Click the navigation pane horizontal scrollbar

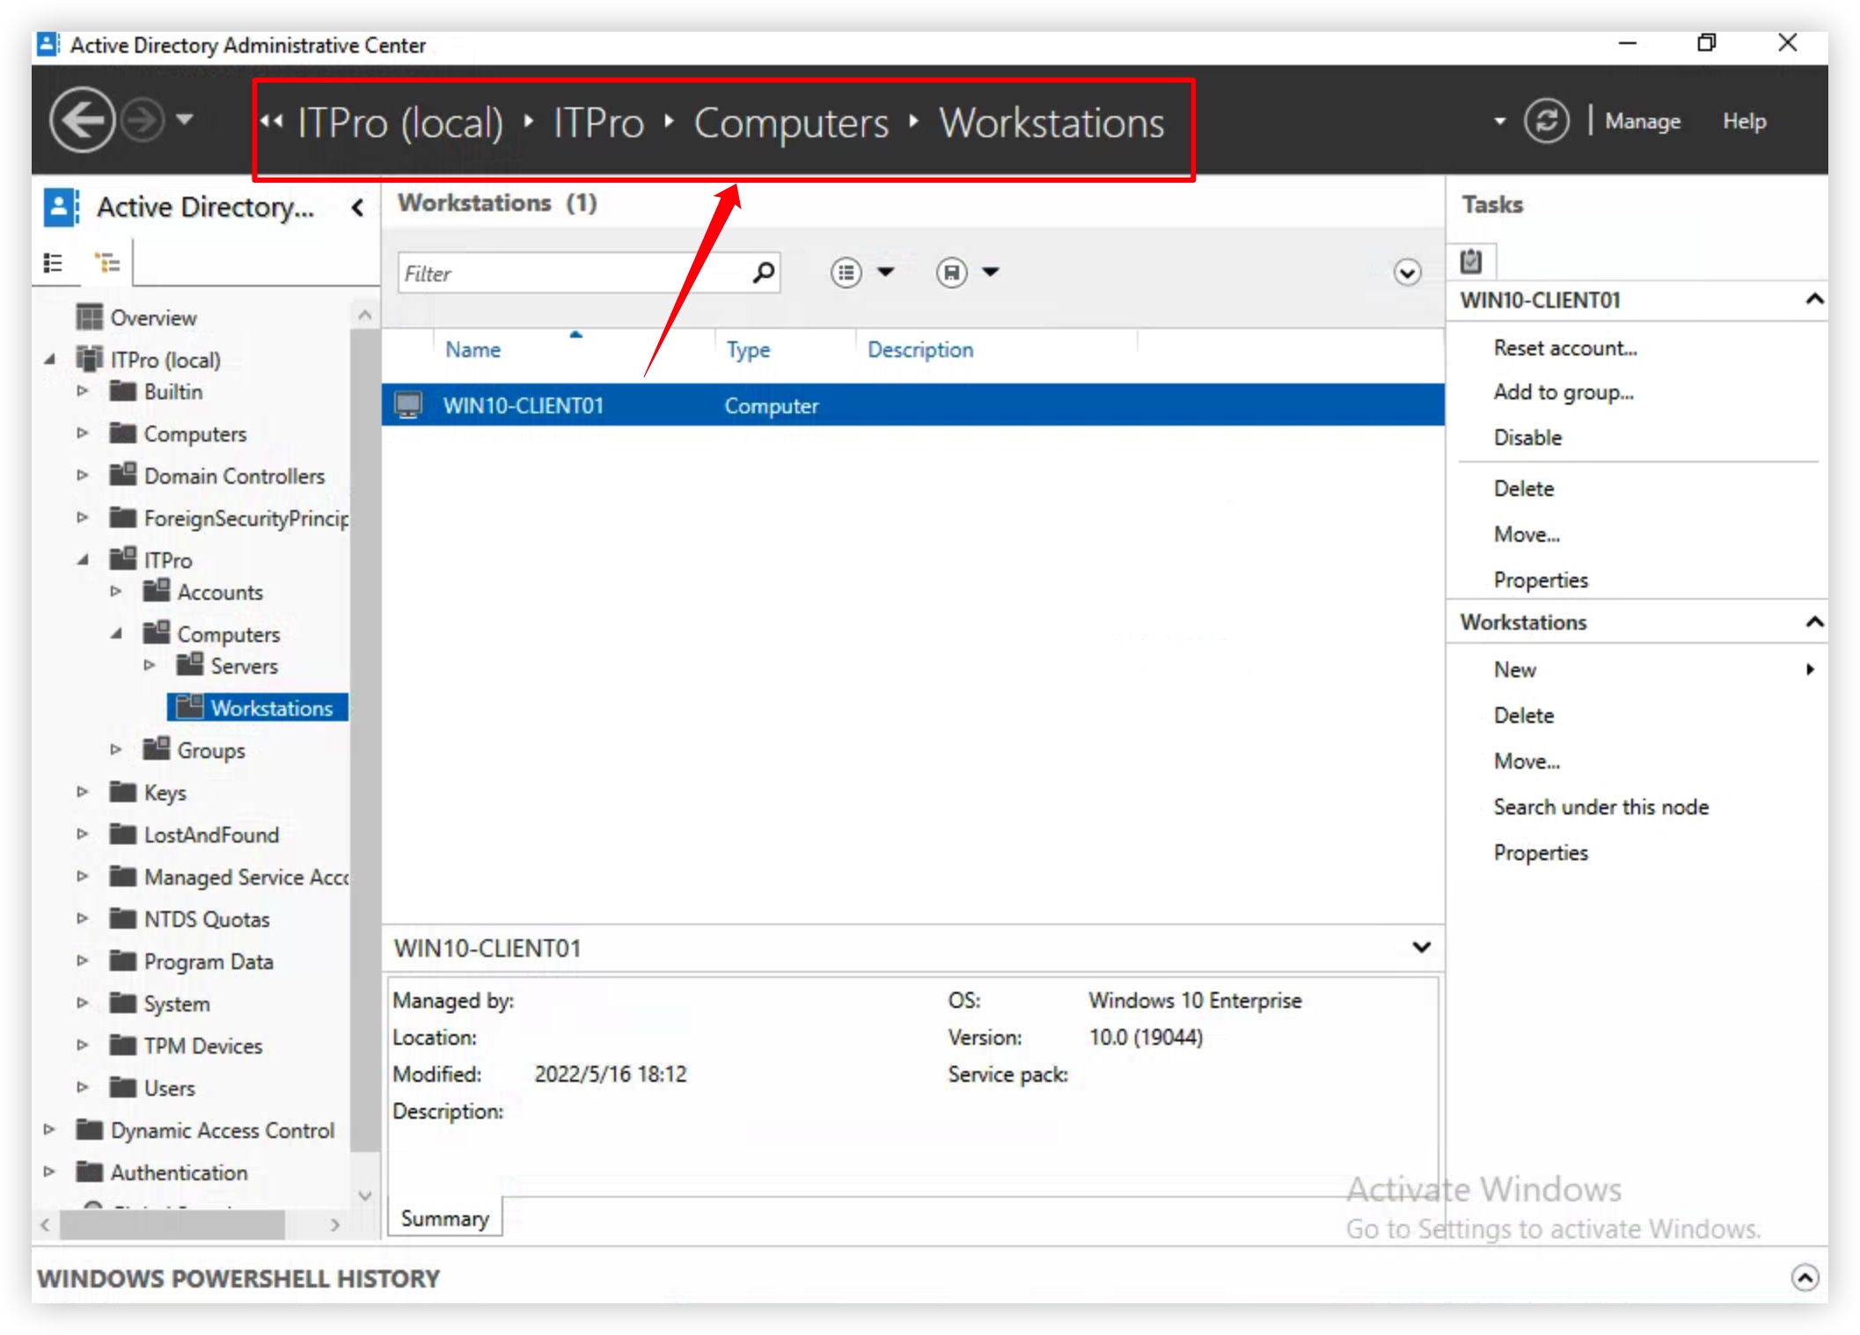172,1224
